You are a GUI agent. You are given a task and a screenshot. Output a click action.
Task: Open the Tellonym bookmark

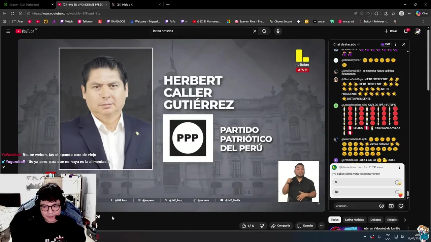tap(85, 22)
